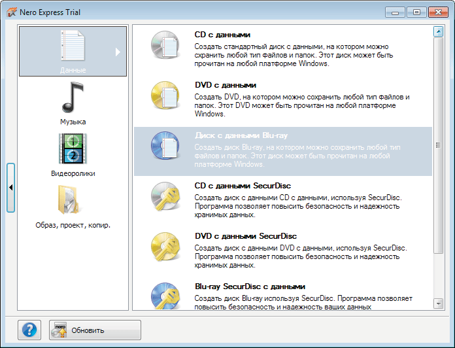Click the scrollbar up arrow
The width and height of the screenshot is (455, 348).
(x=438, y=31)
